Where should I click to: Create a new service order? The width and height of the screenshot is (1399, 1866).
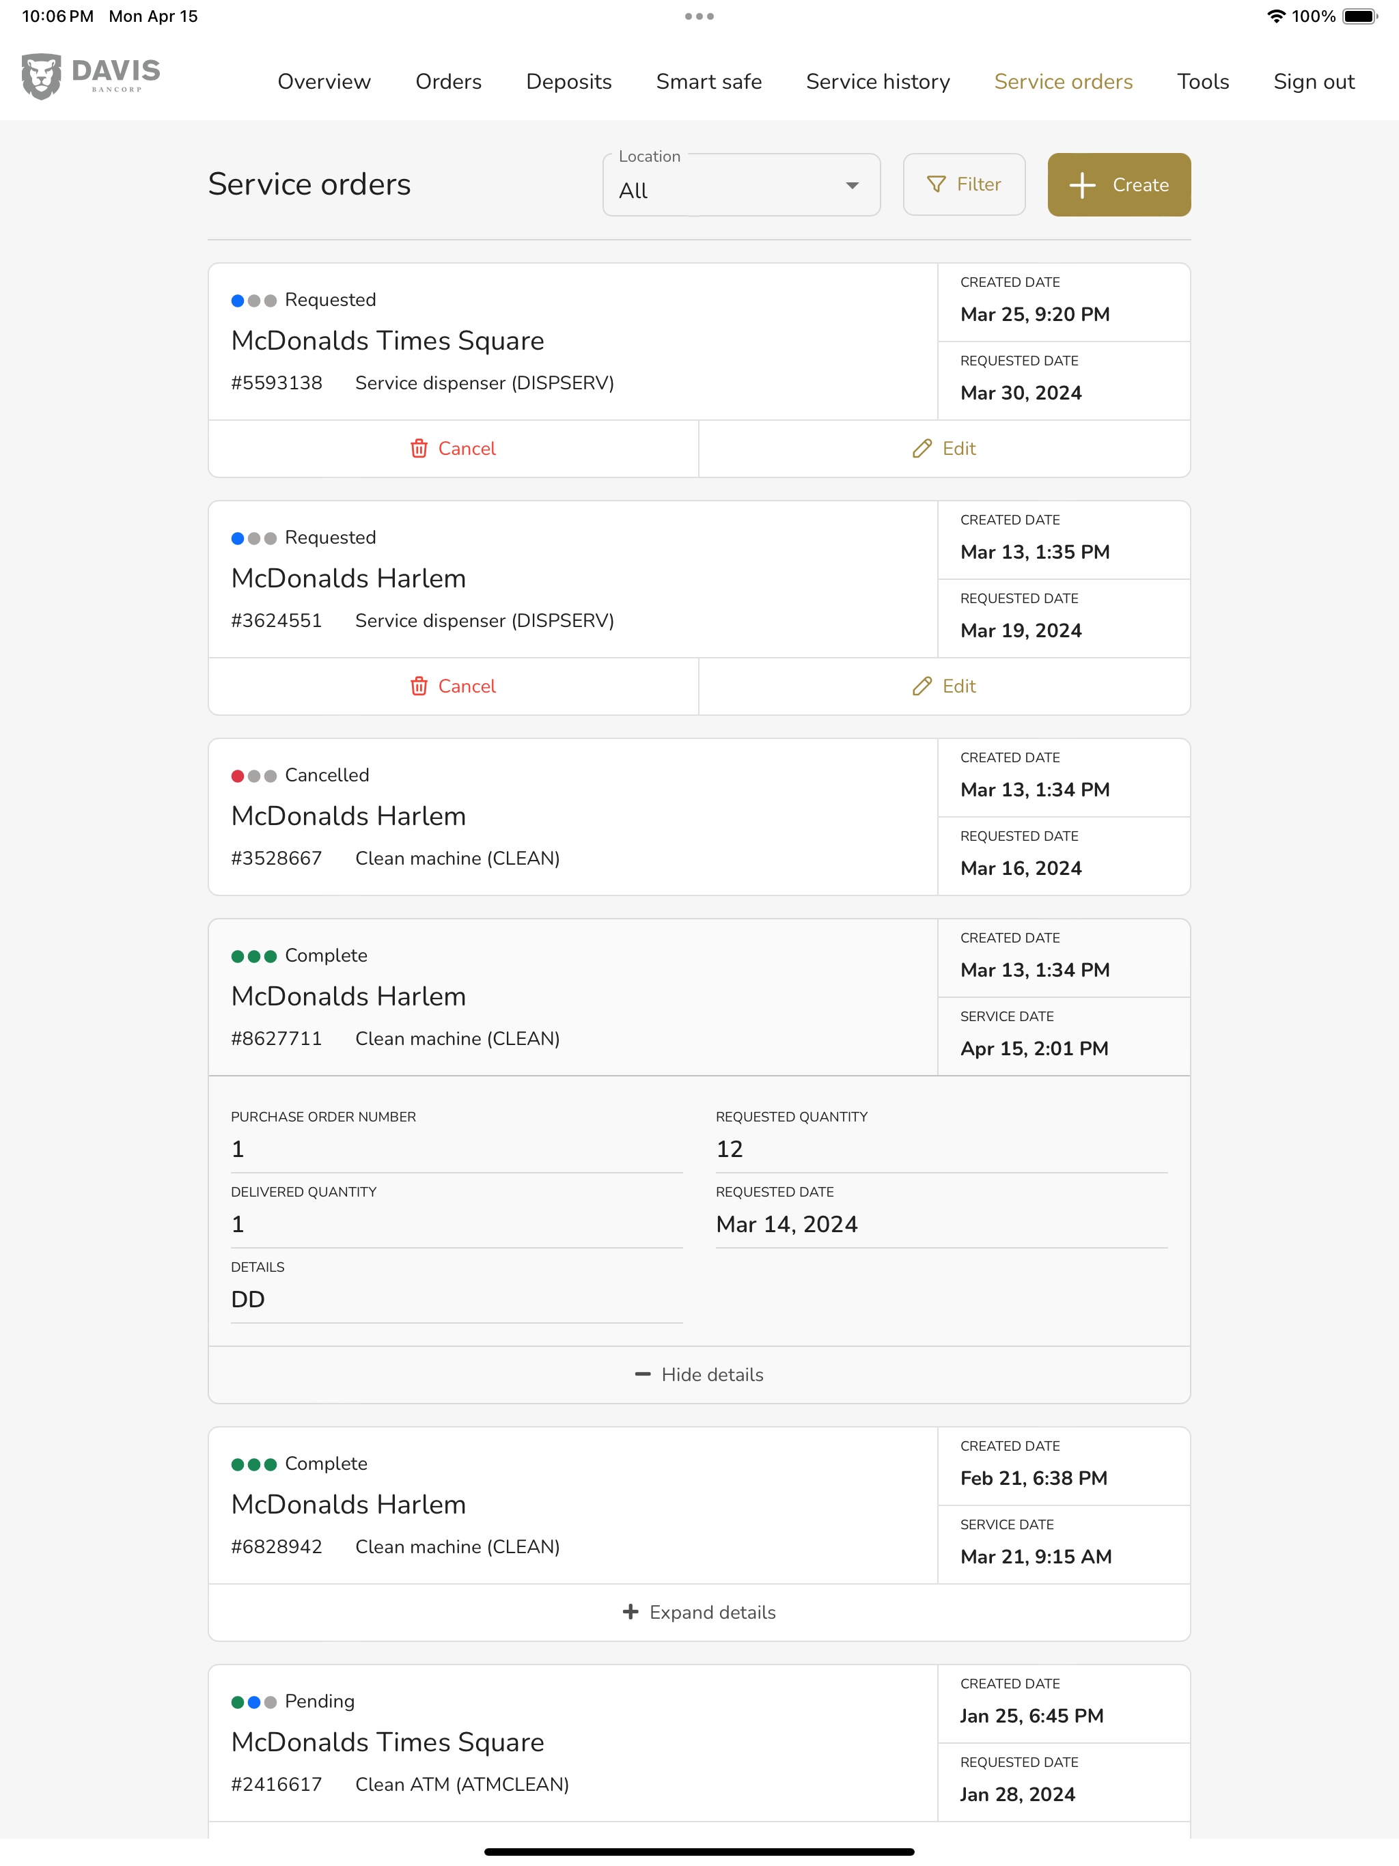(x=1119, y=184)
